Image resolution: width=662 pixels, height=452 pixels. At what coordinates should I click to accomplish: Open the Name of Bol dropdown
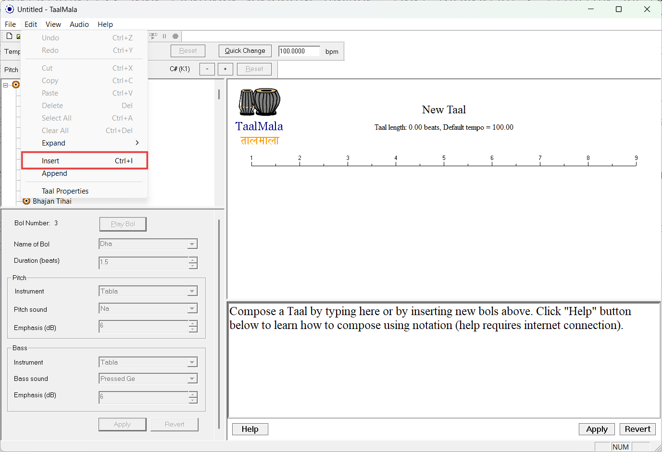pyautogui.click(x=192, y=244)
